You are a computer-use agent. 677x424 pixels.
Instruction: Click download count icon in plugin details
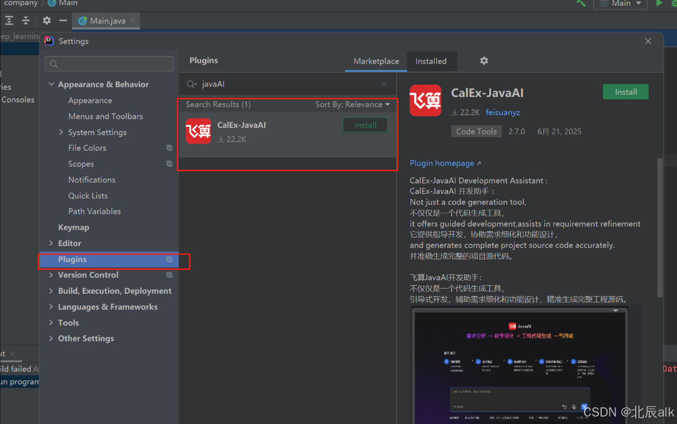(455, 112)
